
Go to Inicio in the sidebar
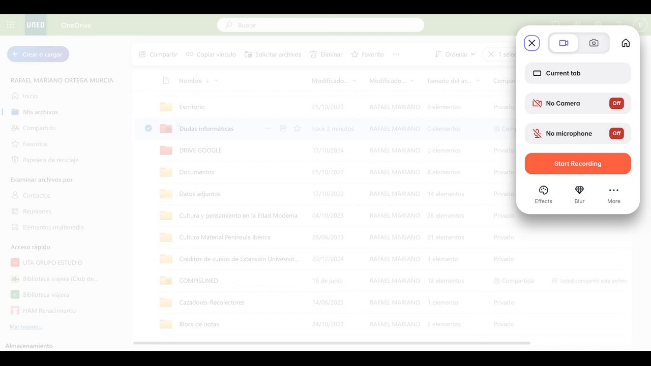tap(30, 96)
